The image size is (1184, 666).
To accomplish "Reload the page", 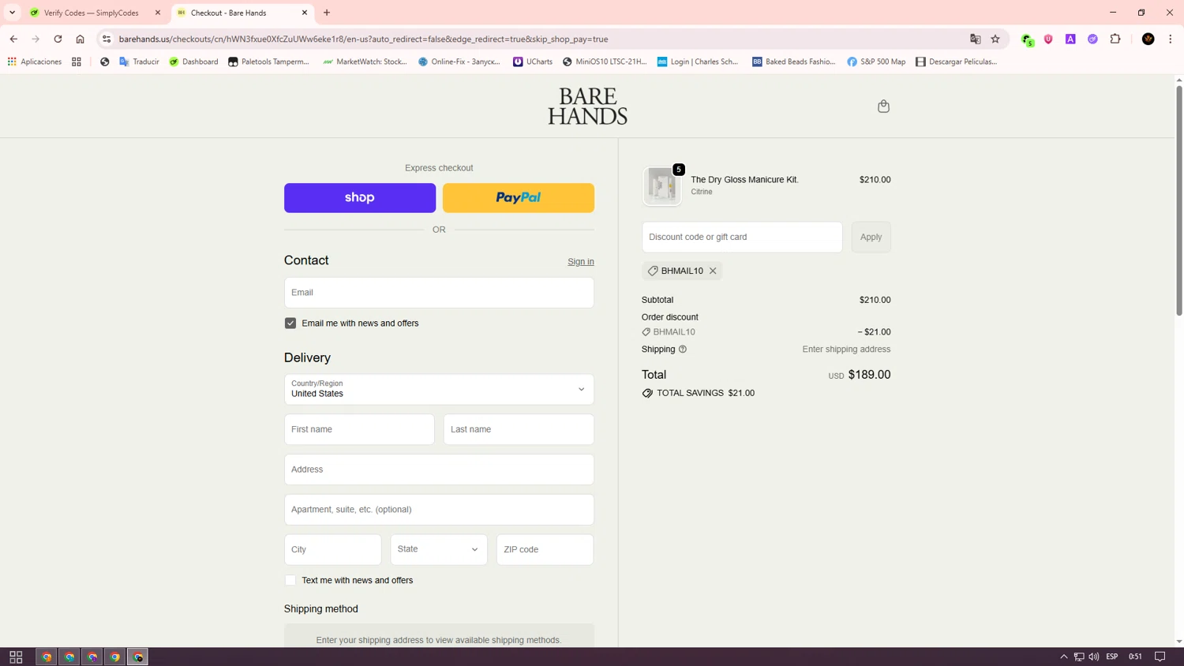I will point(58,39).
